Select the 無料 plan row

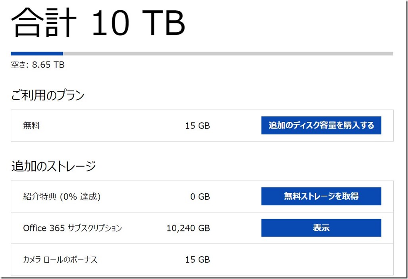coord(119,125)
